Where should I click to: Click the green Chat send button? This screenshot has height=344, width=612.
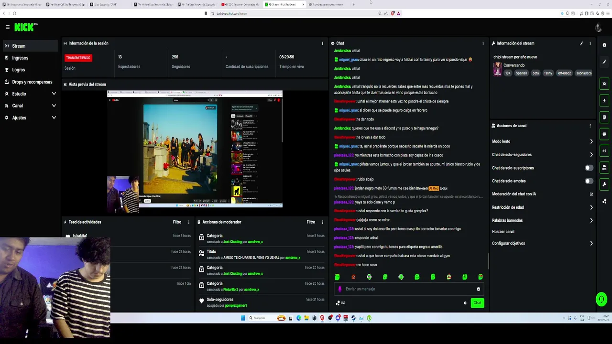click(x=477, y=303)
